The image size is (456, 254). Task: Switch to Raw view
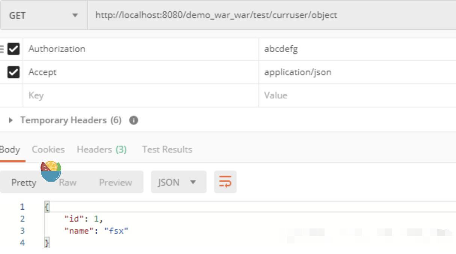coord(68,183)
